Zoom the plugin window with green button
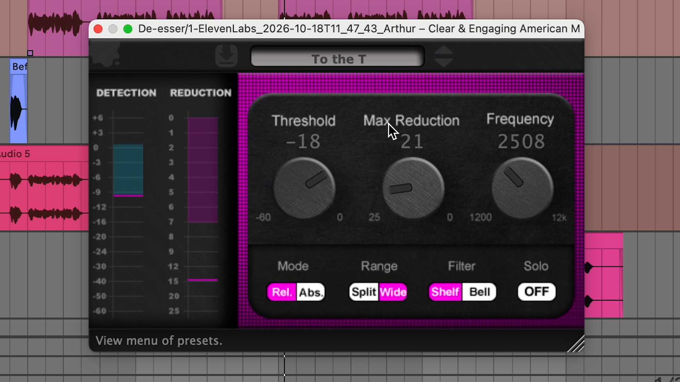680x382 pixels. 128,29
